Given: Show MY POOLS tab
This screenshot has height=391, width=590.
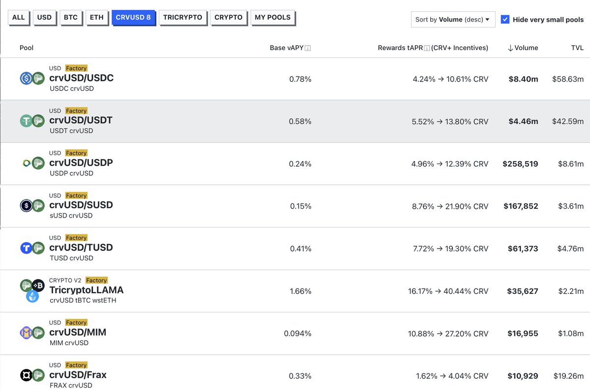Looking at the screenshot, I should click(273, 18).
